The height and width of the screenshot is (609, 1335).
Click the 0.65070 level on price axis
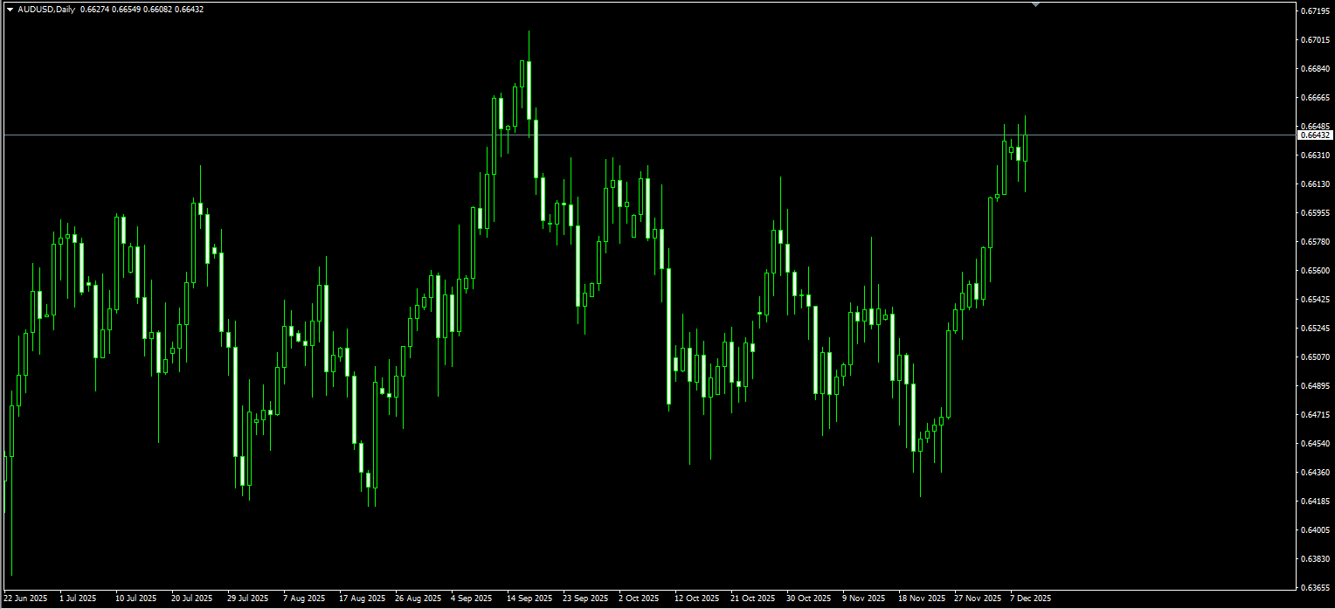click(1315, 357)
